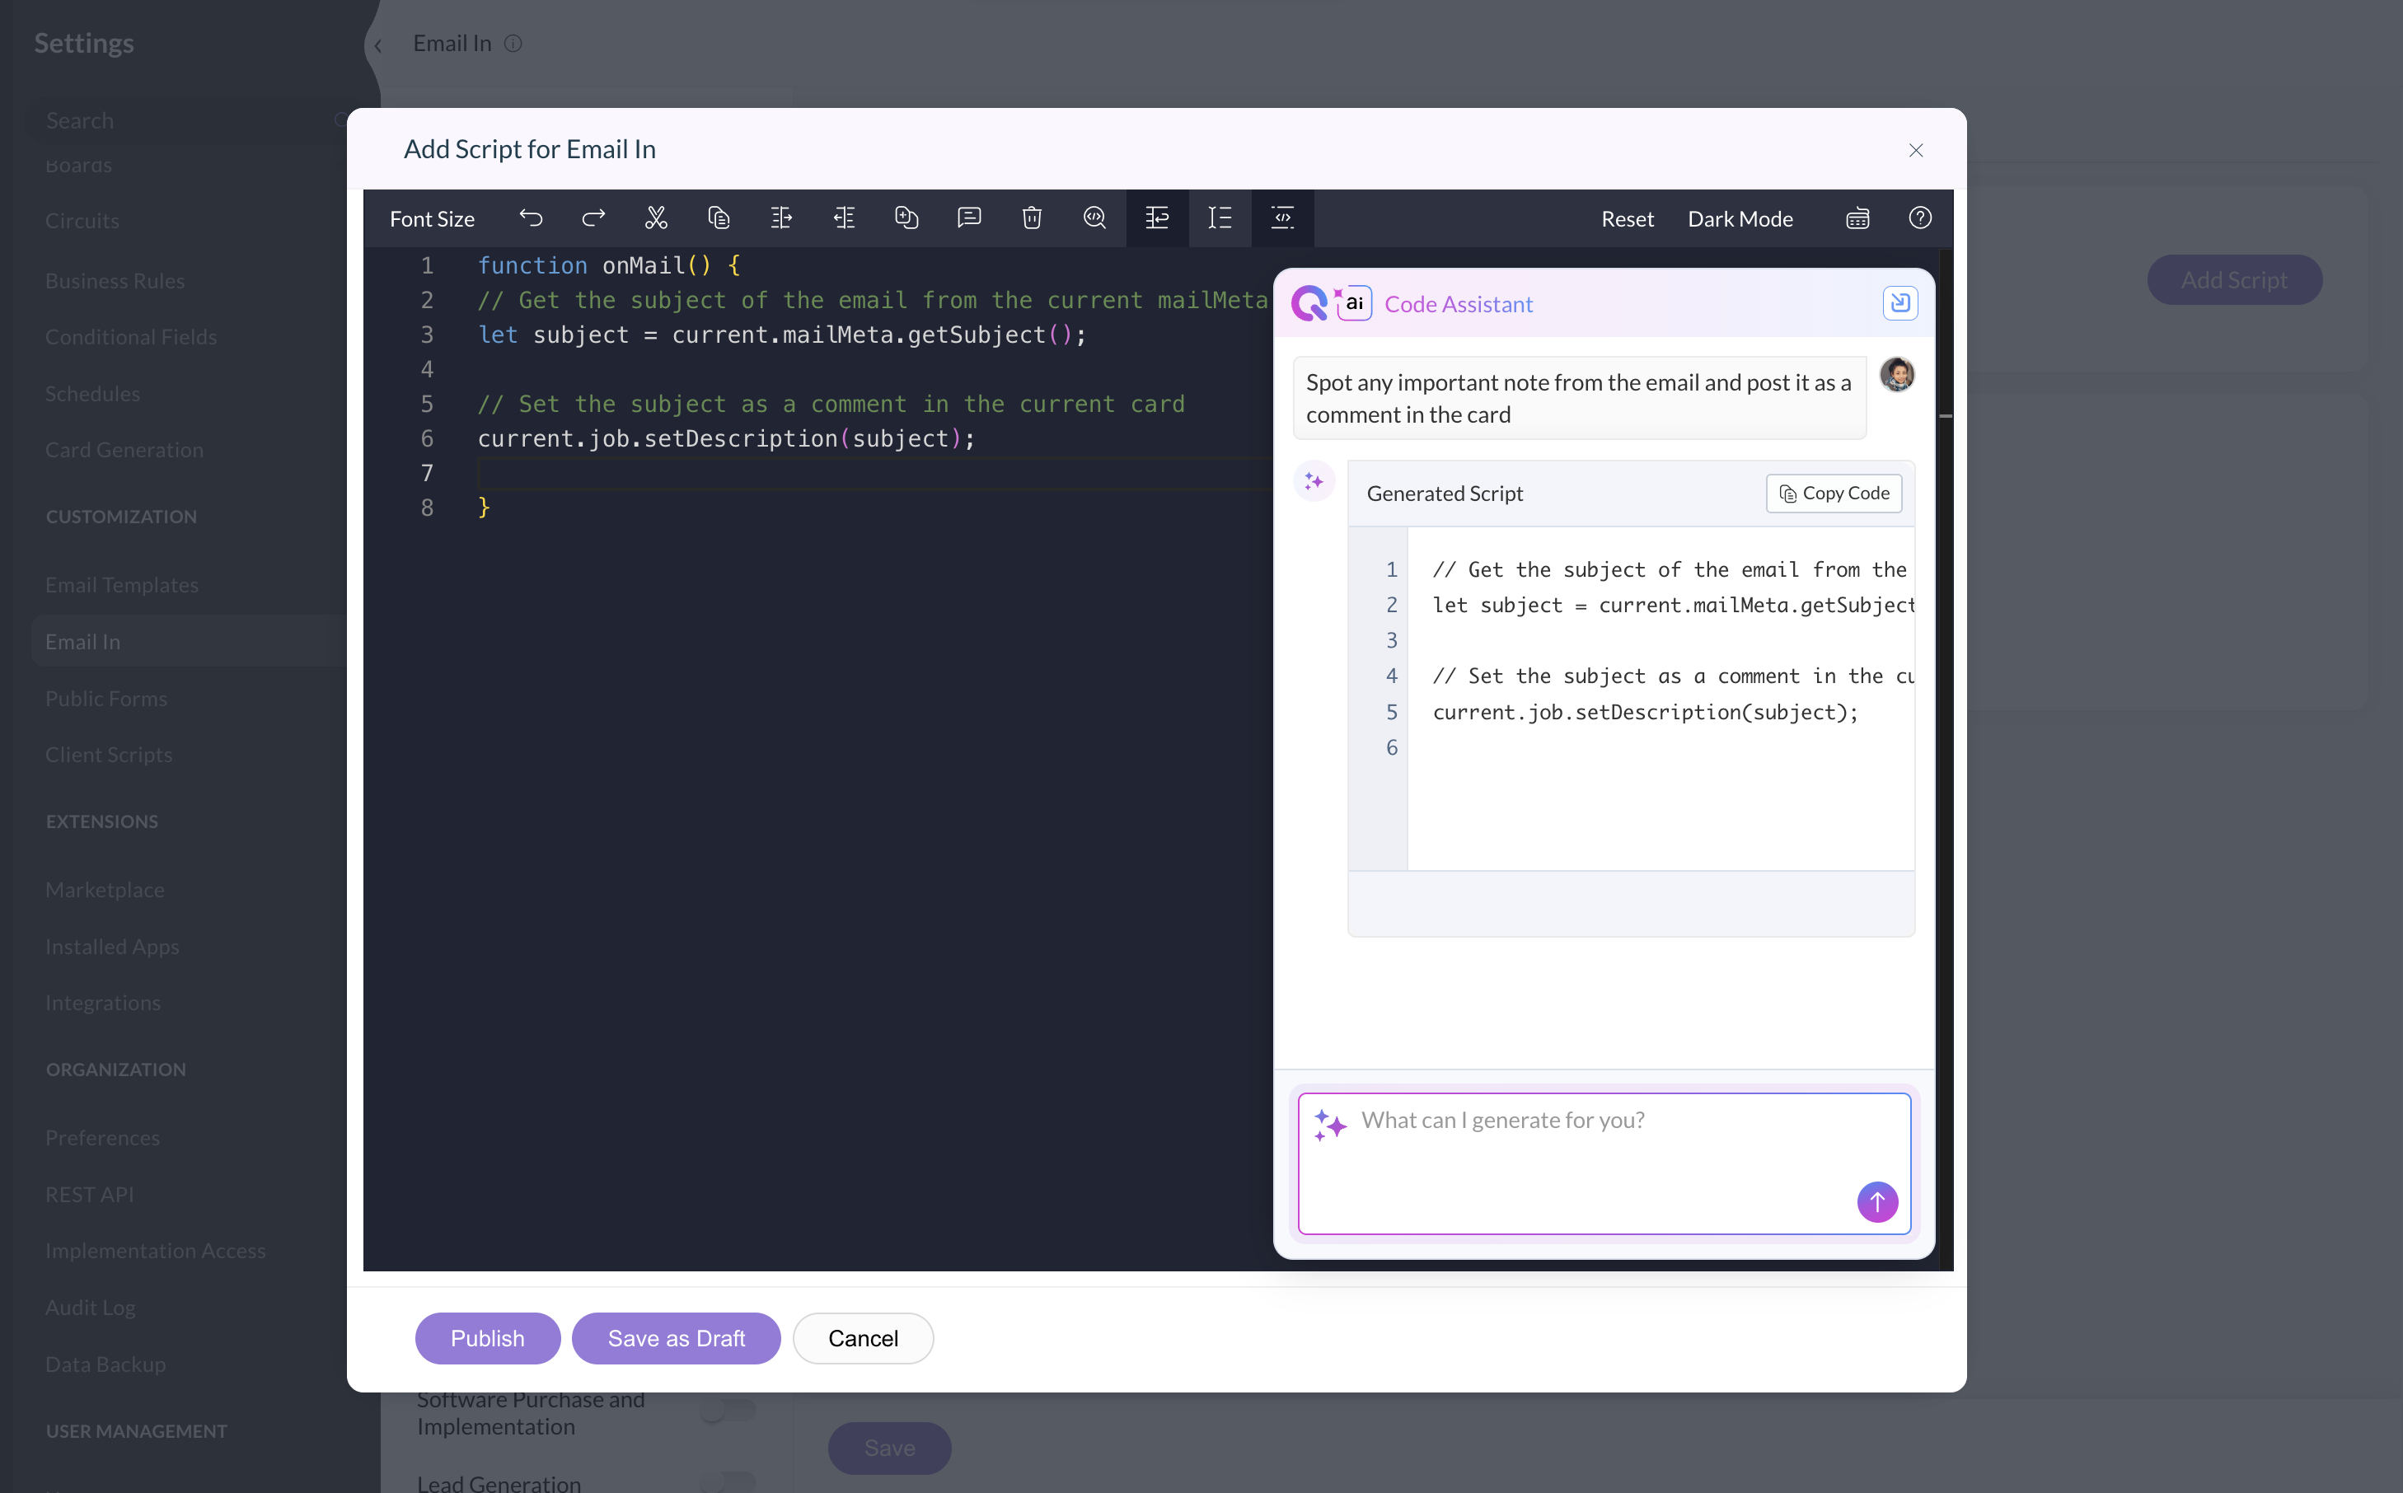This screenshot has height=1493, width=2403.
Task: Collapse the Code Assistant panel
Action: pyautogui.click(x=1899, y=303)
